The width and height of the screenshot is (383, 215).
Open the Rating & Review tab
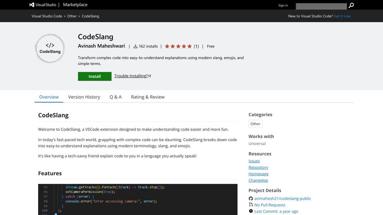[x=148, y=97]
